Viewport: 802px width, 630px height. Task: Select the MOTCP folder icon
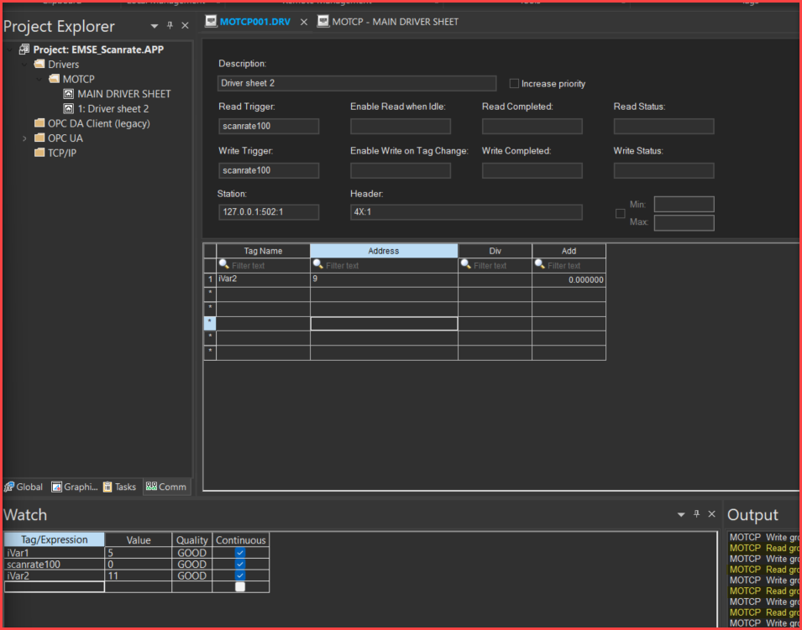55,79
